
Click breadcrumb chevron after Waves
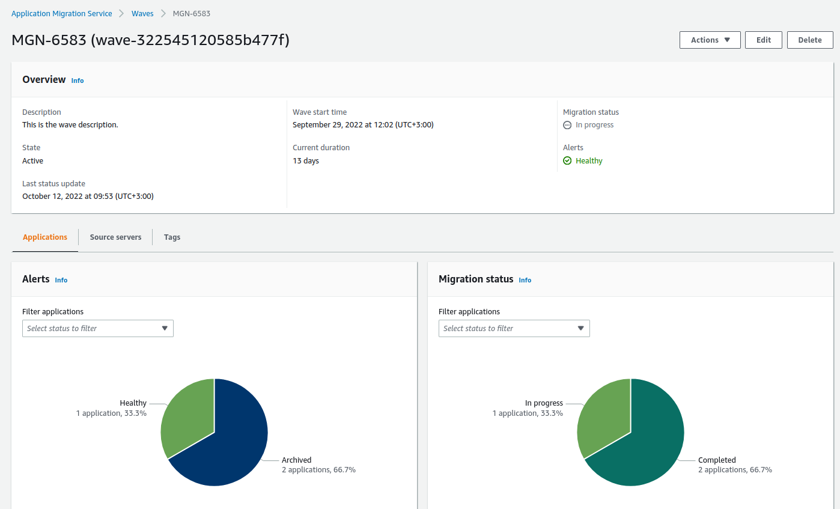[x=163, y=13]
